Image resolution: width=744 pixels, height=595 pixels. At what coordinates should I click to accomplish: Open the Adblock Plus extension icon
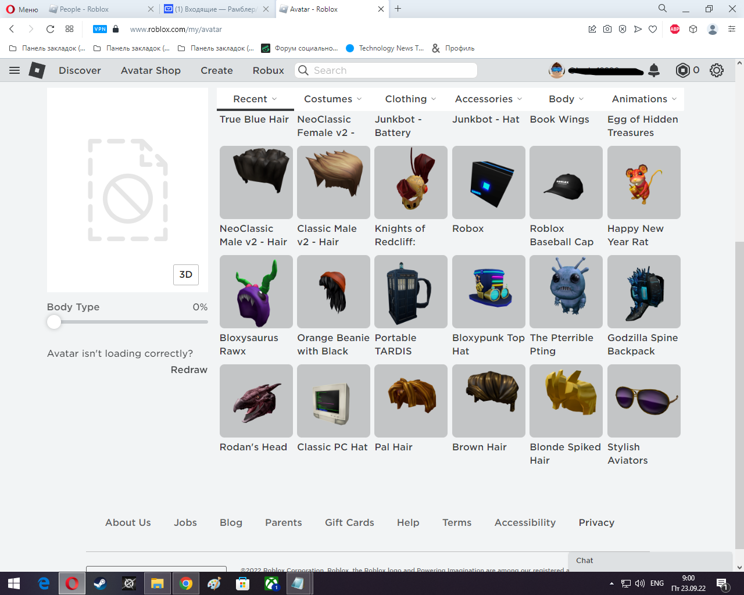675,29
